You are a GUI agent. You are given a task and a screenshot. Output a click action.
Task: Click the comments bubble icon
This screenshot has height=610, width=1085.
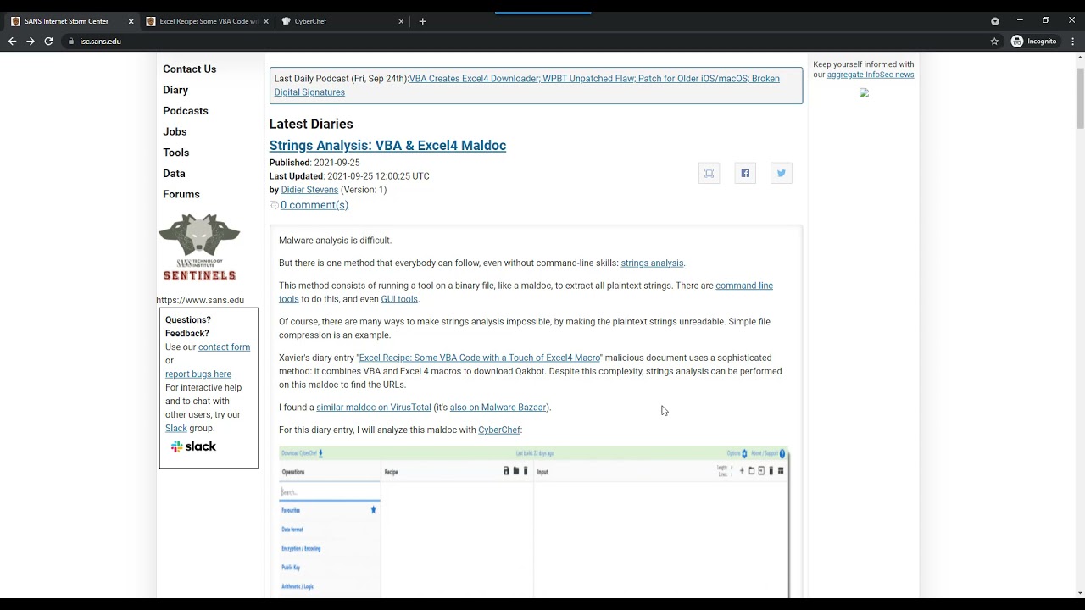(x=274, y=205)
